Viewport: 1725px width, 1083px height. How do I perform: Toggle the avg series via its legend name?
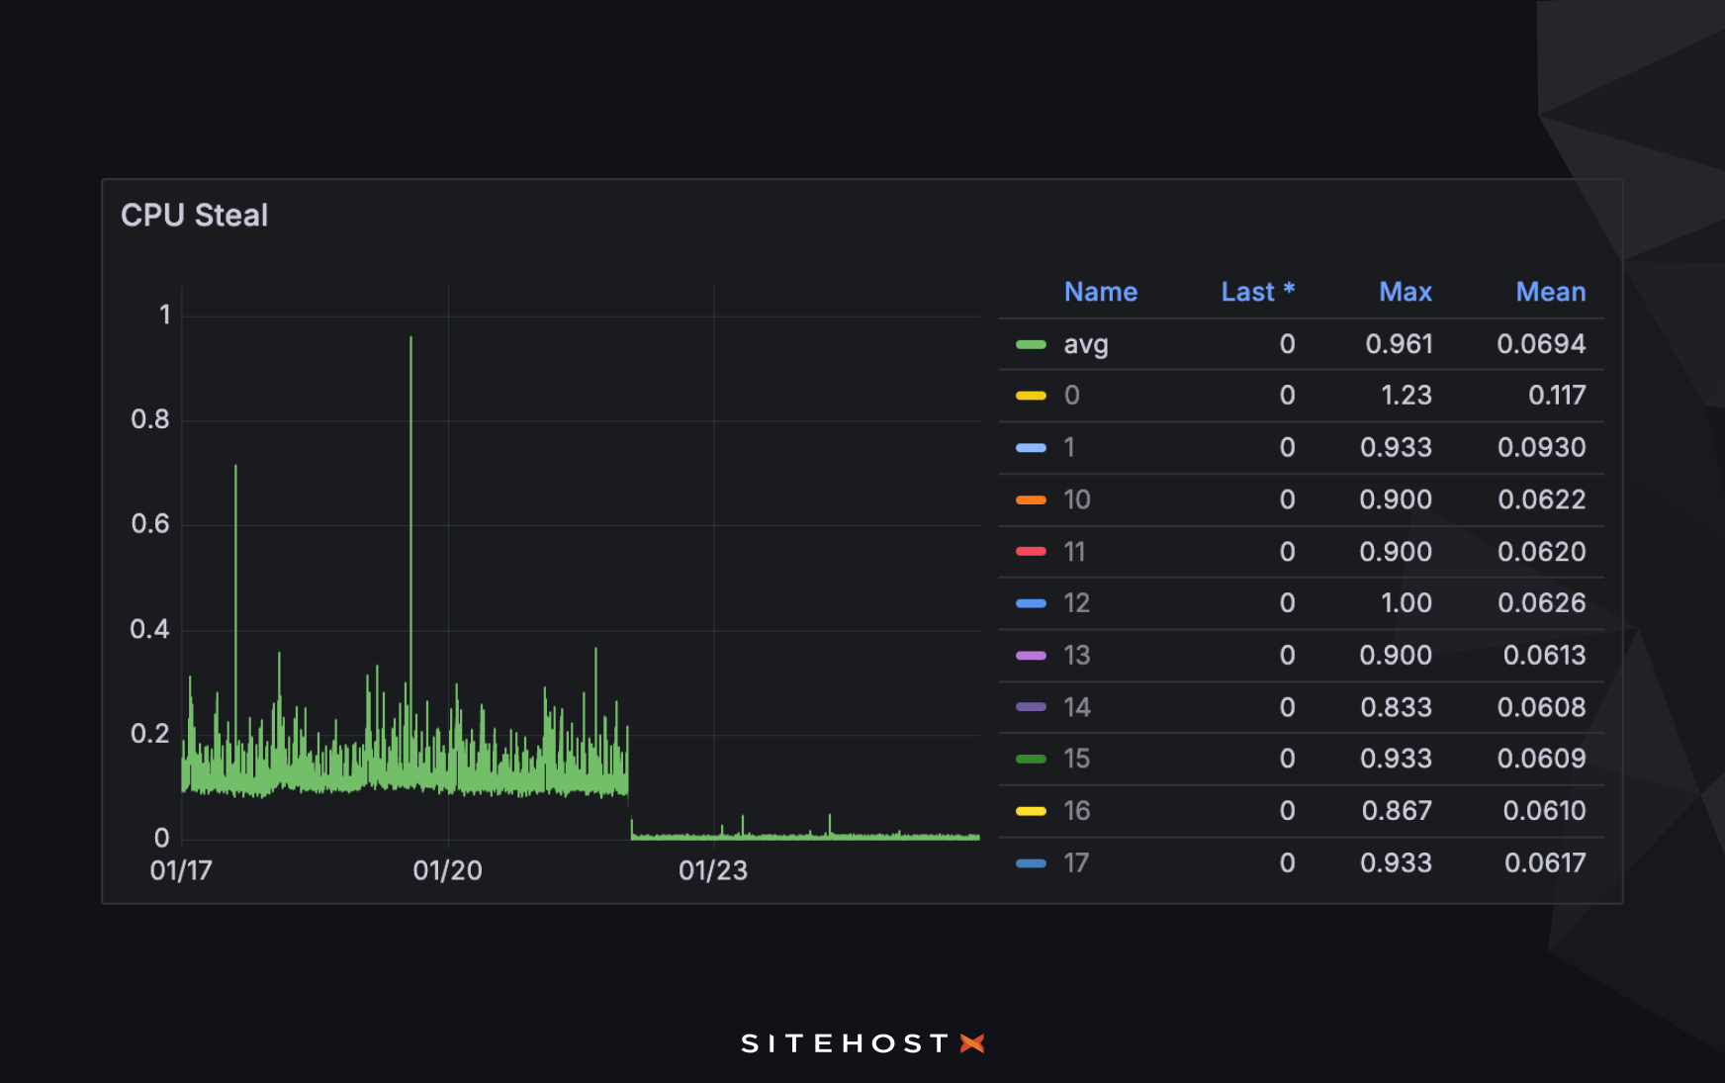point(1085,344)
